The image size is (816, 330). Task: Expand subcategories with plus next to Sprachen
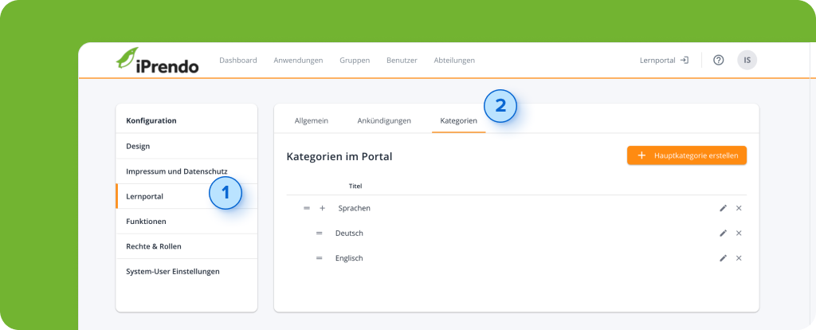pyautogui.click(x=323, y=208)
